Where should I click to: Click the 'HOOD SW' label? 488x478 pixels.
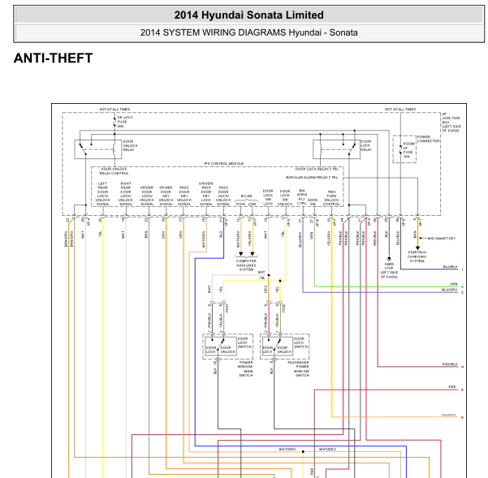point(313,202)
